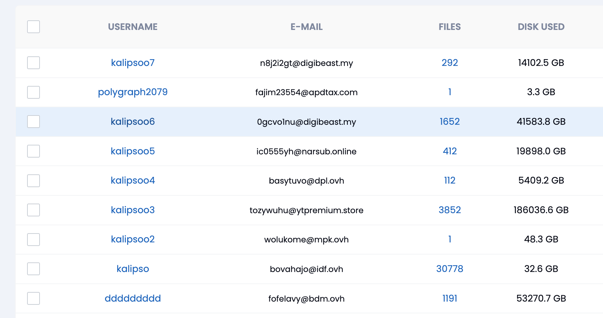Viewport: 603px width, 318px height.
Task: Tick the checkbox for kalipsoo7 row
Action: tap(33, 63)
